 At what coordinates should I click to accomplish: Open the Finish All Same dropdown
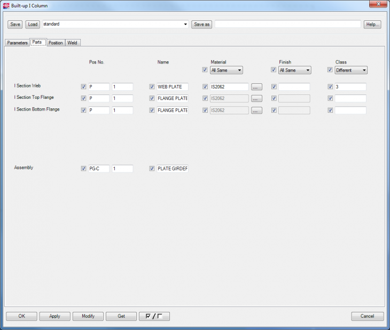click(x=294, y=70)
